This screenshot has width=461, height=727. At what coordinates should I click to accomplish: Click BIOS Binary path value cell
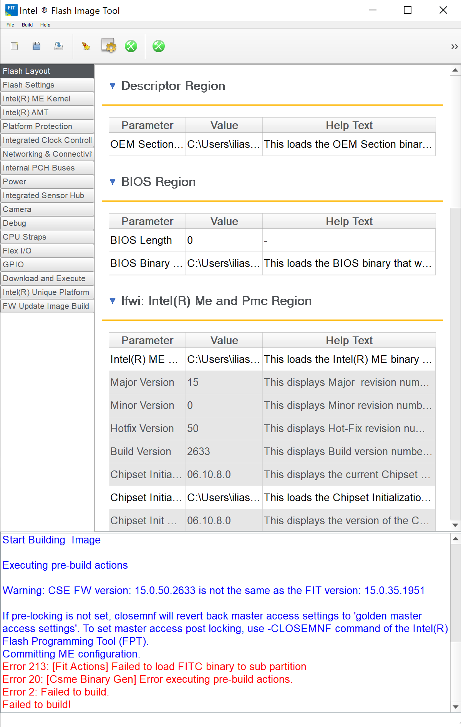pos(224,263)
